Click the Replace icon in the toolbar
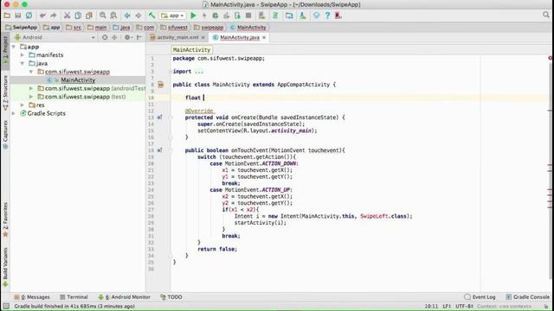The width and height of the screenshot is (554, 311). (113, 16)
